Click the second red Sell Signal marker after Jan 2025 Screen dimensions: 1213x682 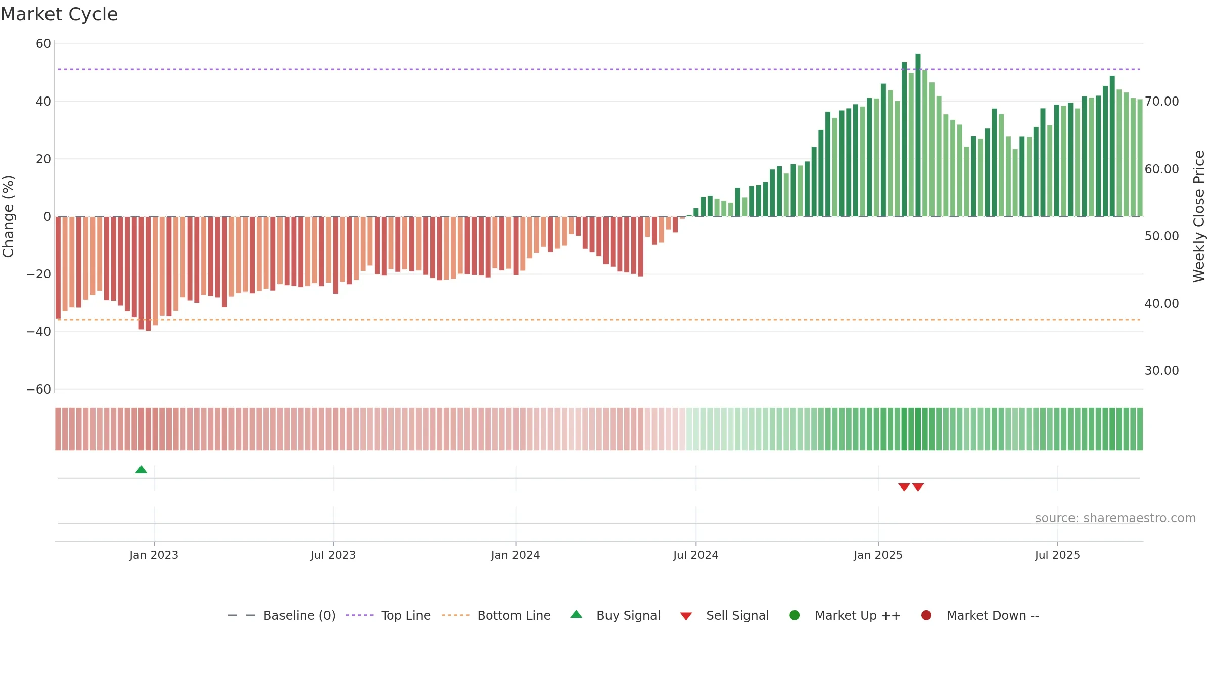tap(918, 487)
